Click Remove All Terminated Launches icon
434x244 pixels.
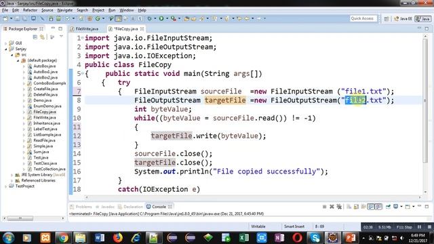click(x=339, y=207)
